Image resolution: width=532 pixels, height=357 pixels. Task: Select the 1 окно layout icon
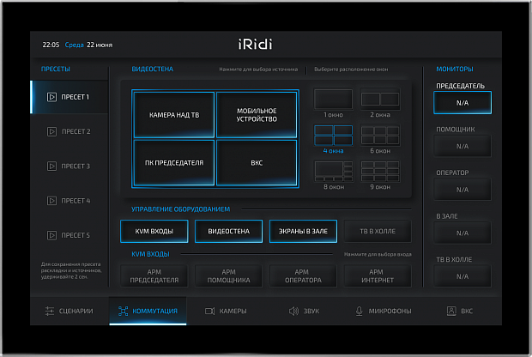pyautogui.click(x=334, y=100)
